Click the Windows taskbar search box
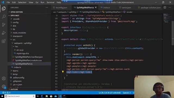This screenshot has height=98, width=174. (x=20, y=96)
